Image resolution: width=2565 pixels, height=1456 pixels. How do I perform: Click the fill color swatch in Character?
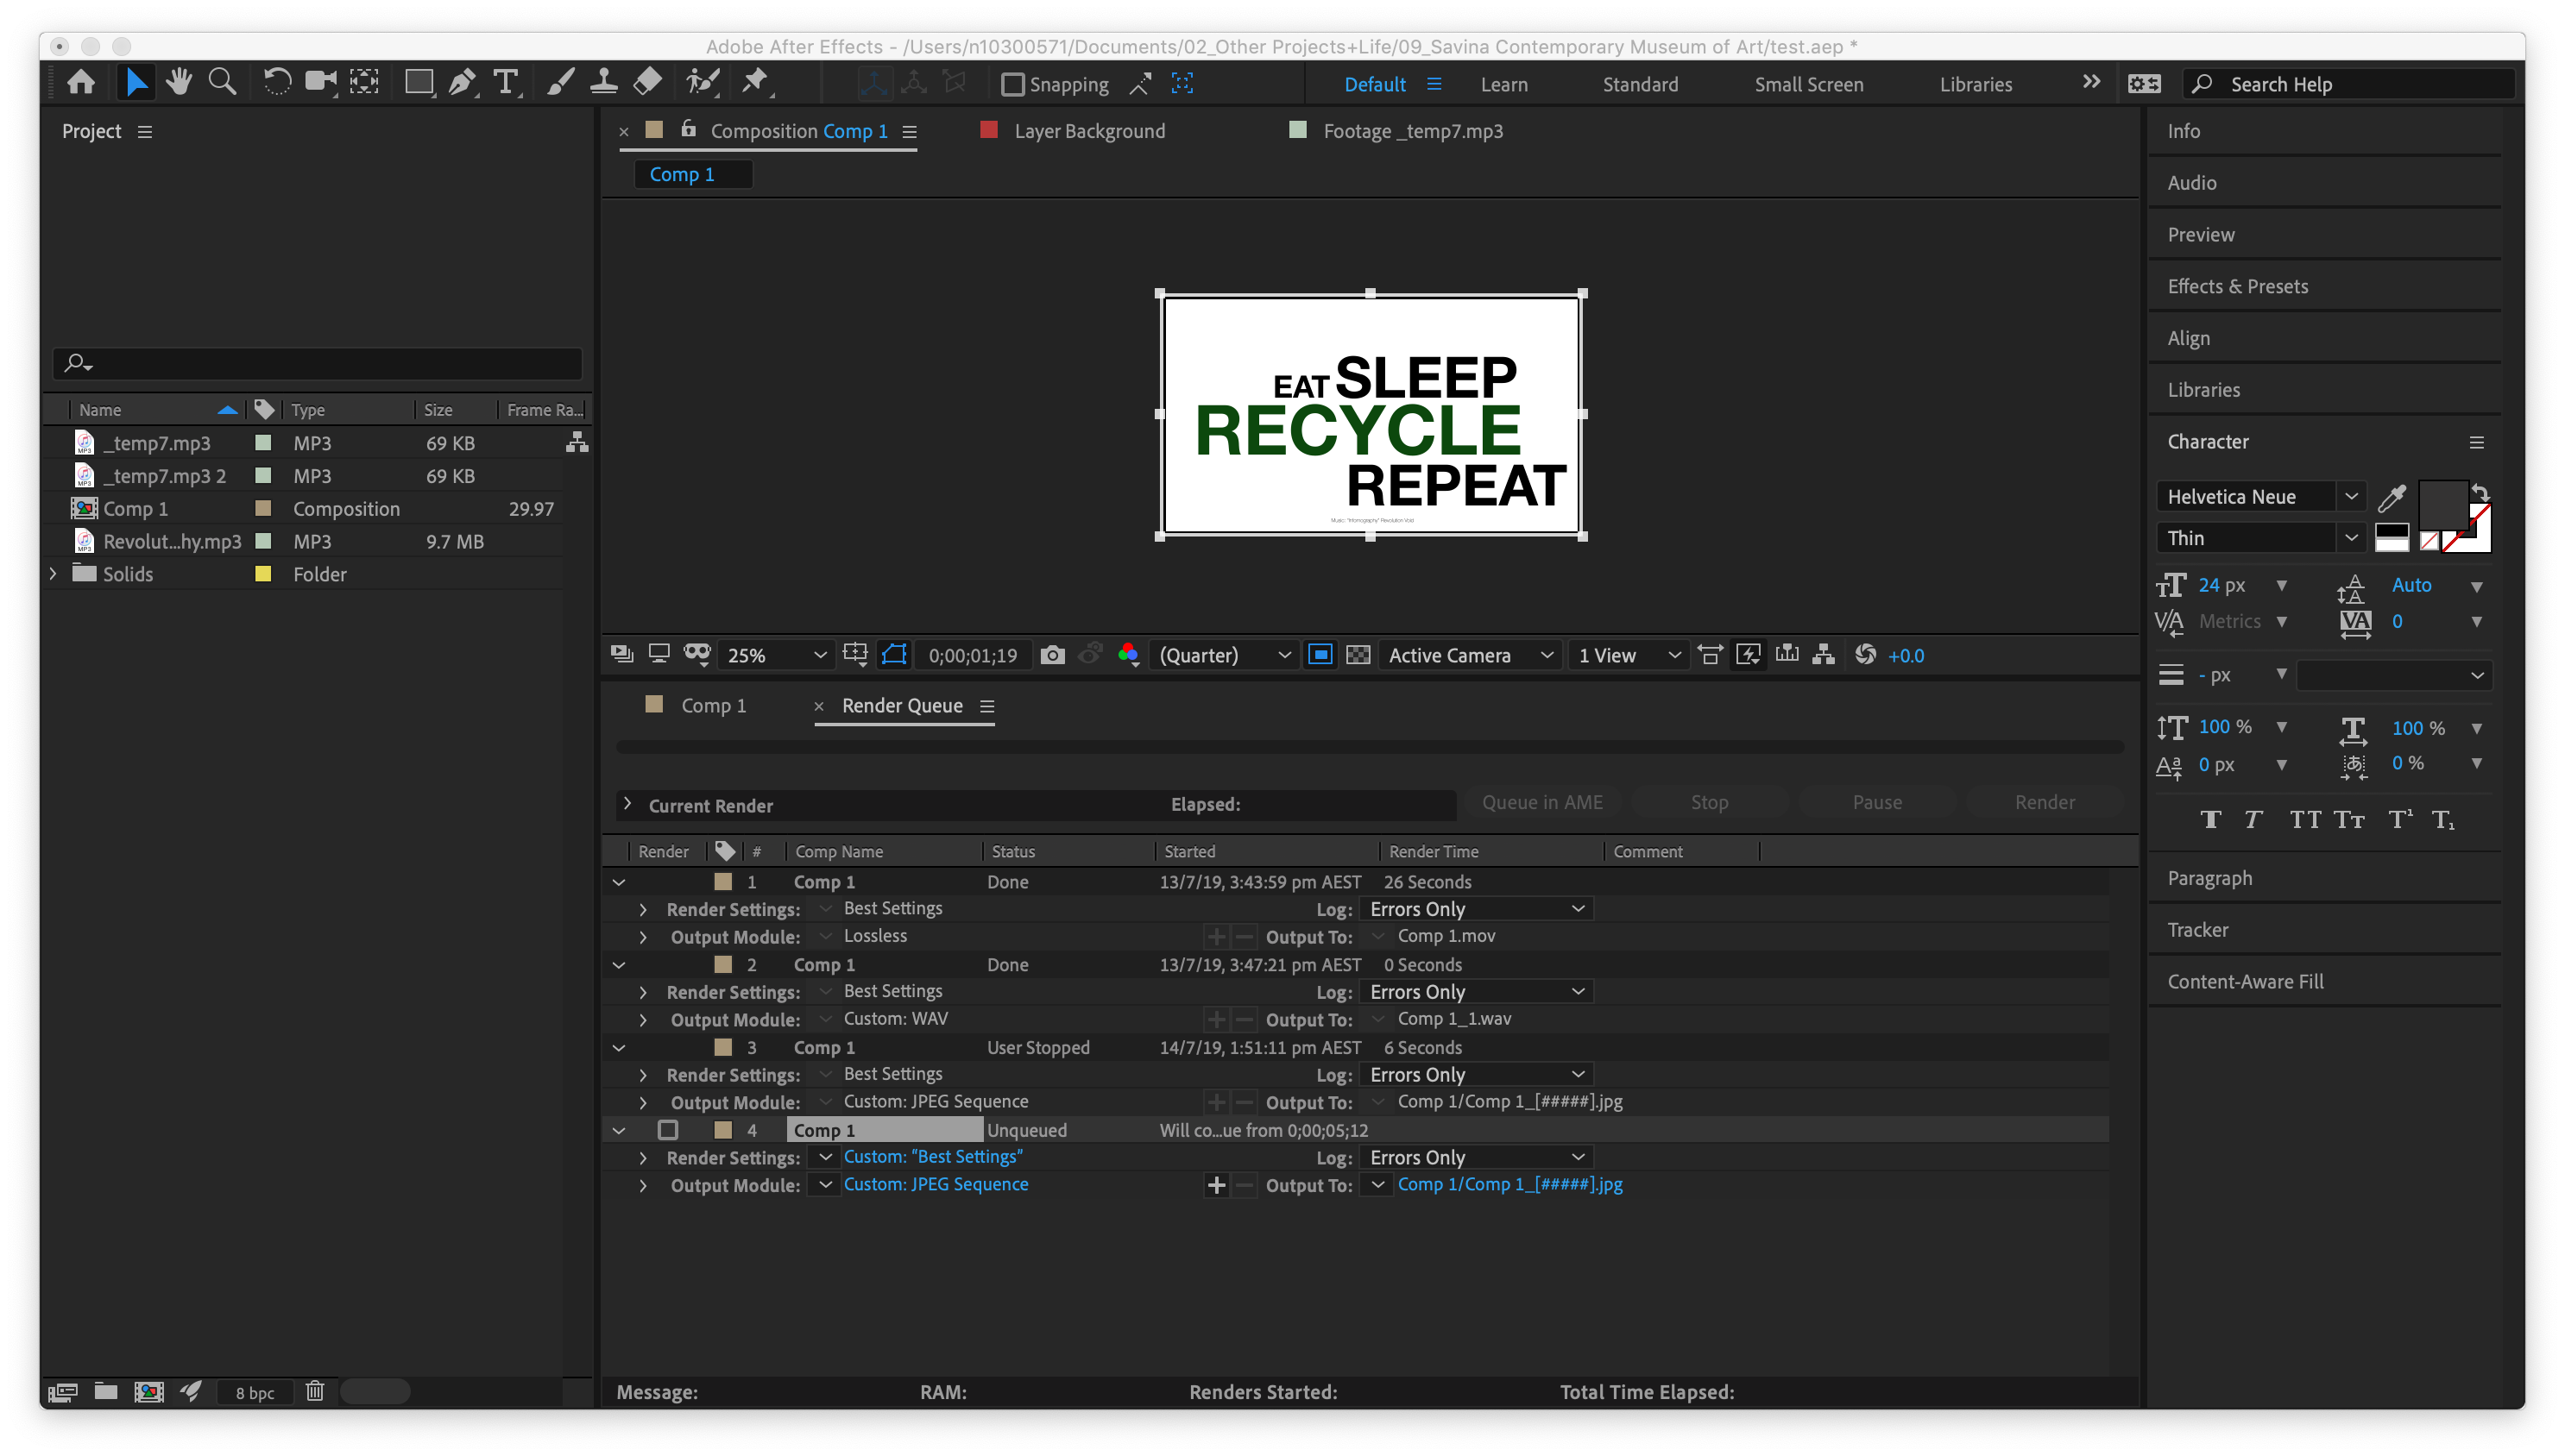coord(2441,505)
